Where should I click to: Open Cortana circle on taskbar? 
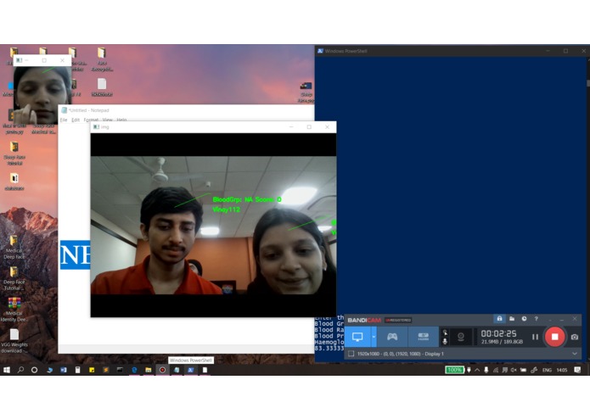tap(34, 370)
